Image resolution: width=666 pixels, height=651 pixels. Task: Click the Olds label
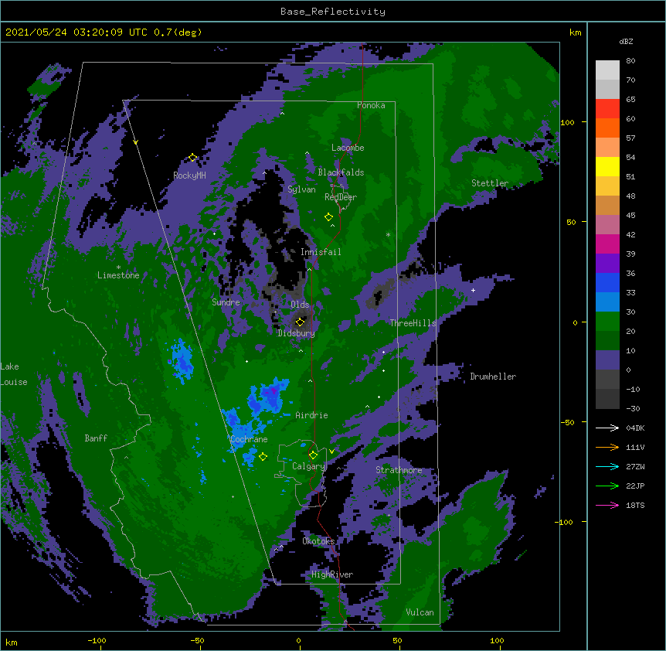pos(300,305)
